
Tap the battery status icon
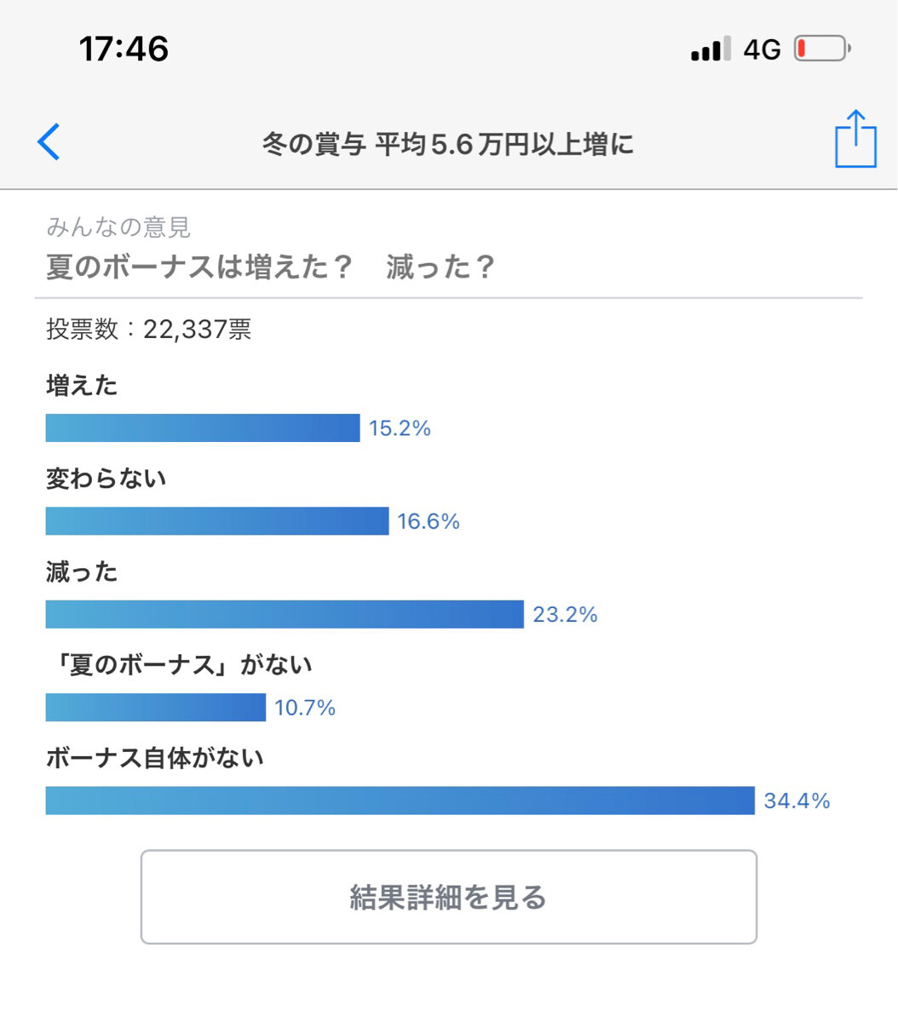click(821, 49)
